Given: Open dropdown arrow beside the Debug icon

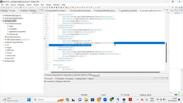Looking at the screenshot, I should (x=49, y=7).
